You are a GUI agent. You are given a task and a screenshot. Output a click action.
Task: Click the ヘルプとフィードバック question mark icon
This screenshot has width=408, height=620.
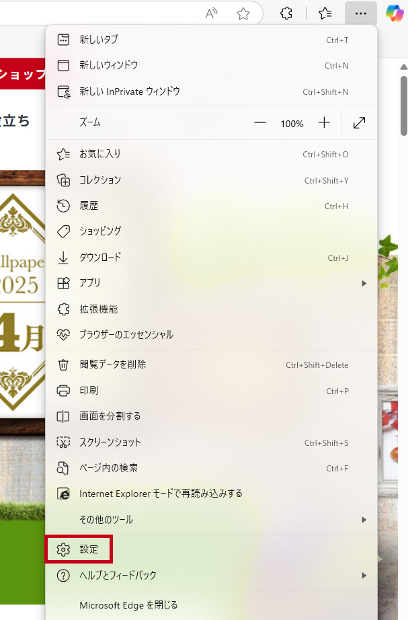[x=63, y=576]
